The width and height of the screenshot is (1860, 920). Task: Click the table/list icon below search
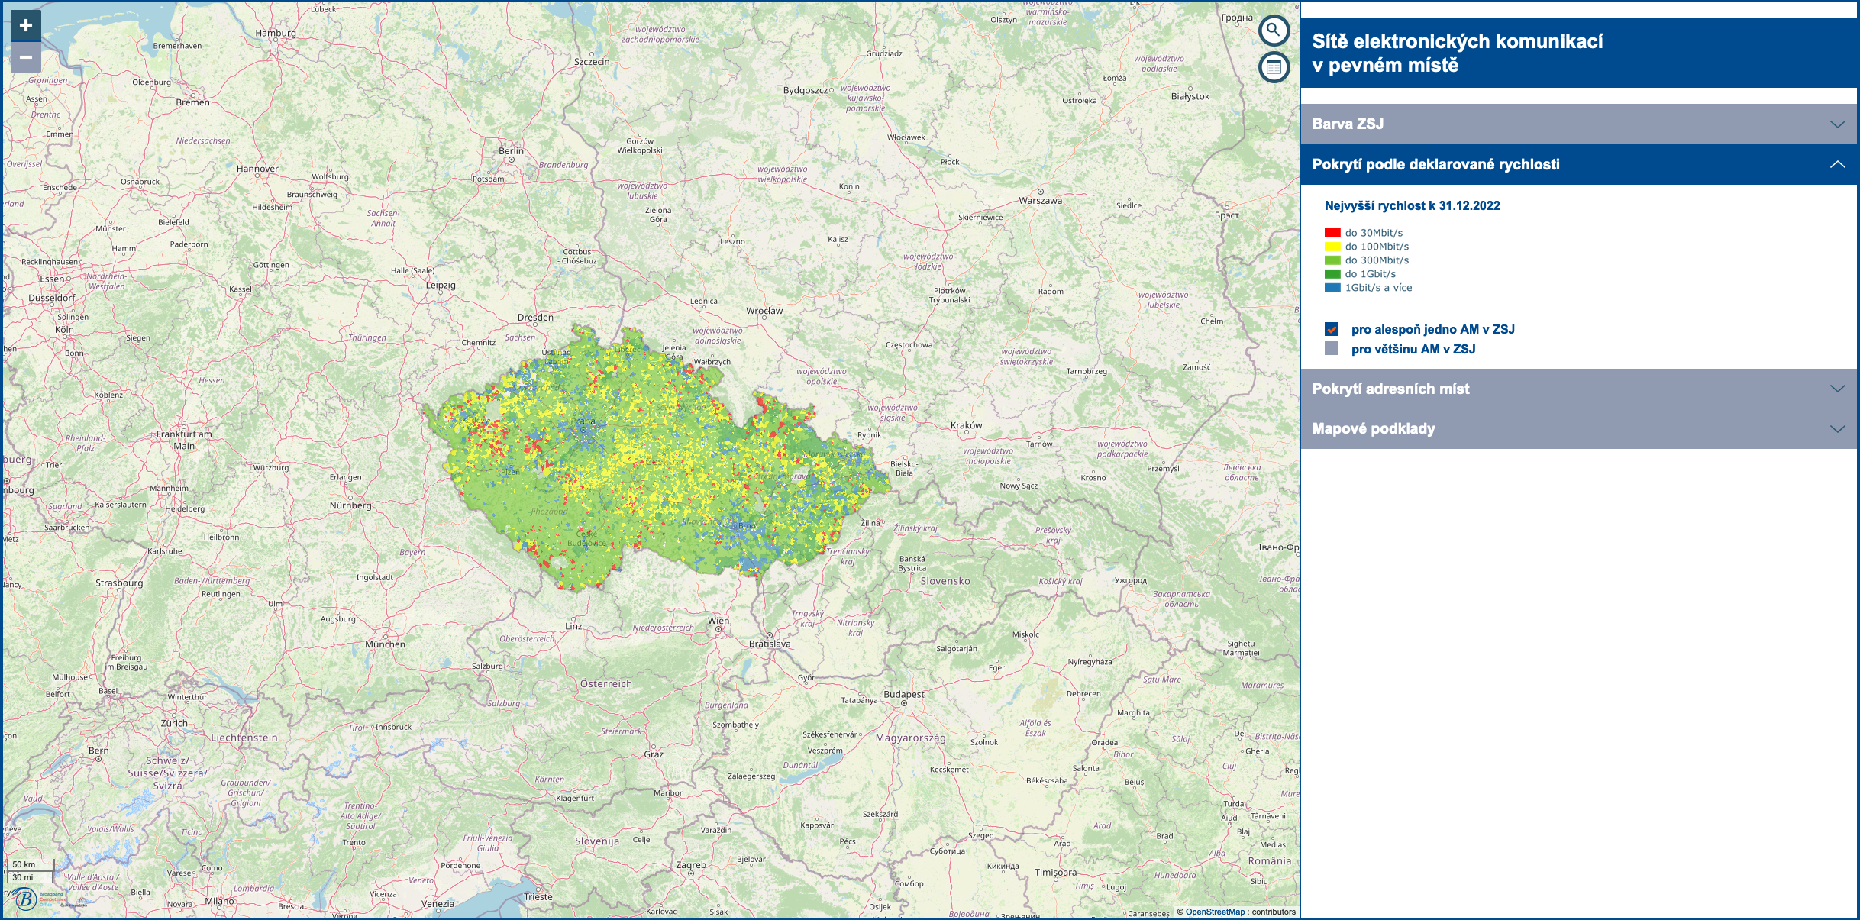[x=1274, y=67]
